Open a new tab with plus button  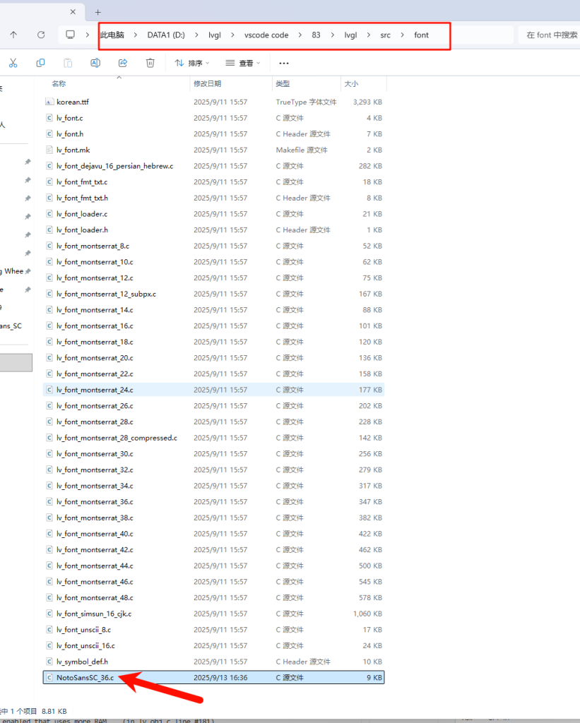coord(97,12)
